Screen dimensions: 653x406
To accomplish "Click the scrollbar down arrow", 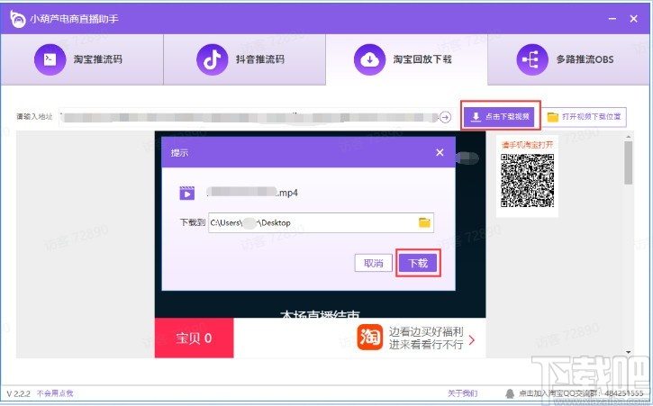I will point(628,352).
